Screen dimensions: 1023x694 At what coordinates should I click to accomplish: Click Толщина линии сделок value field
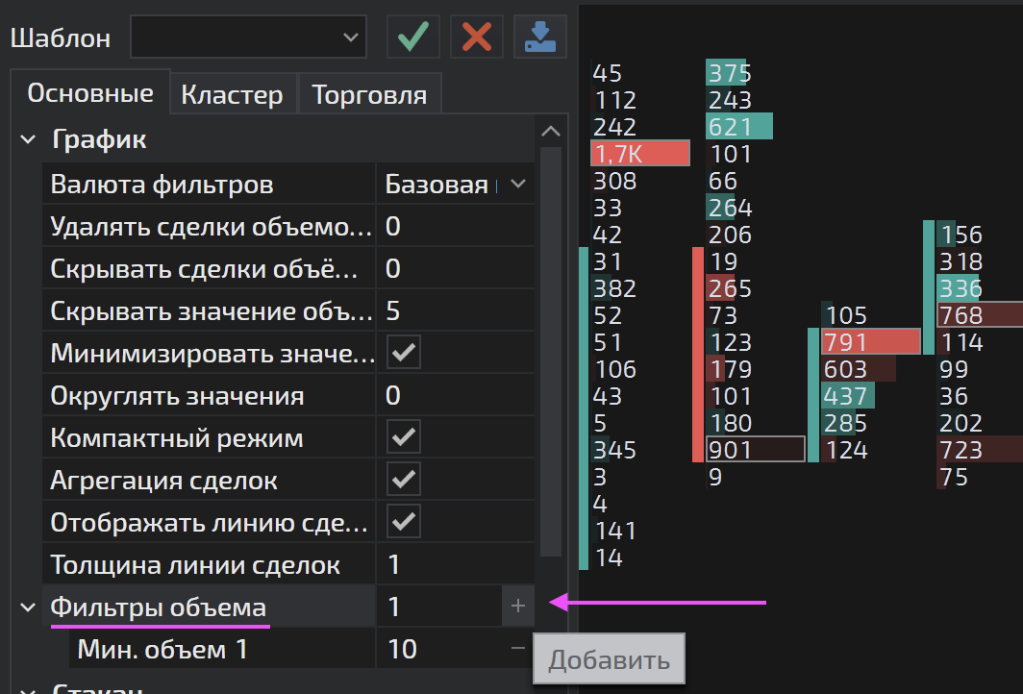pos(452,564)
